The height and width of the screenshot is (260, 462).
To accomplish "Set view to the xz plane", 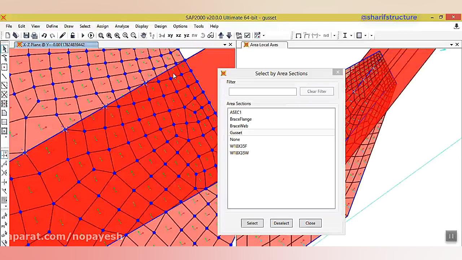I will (x=178, y=35).
